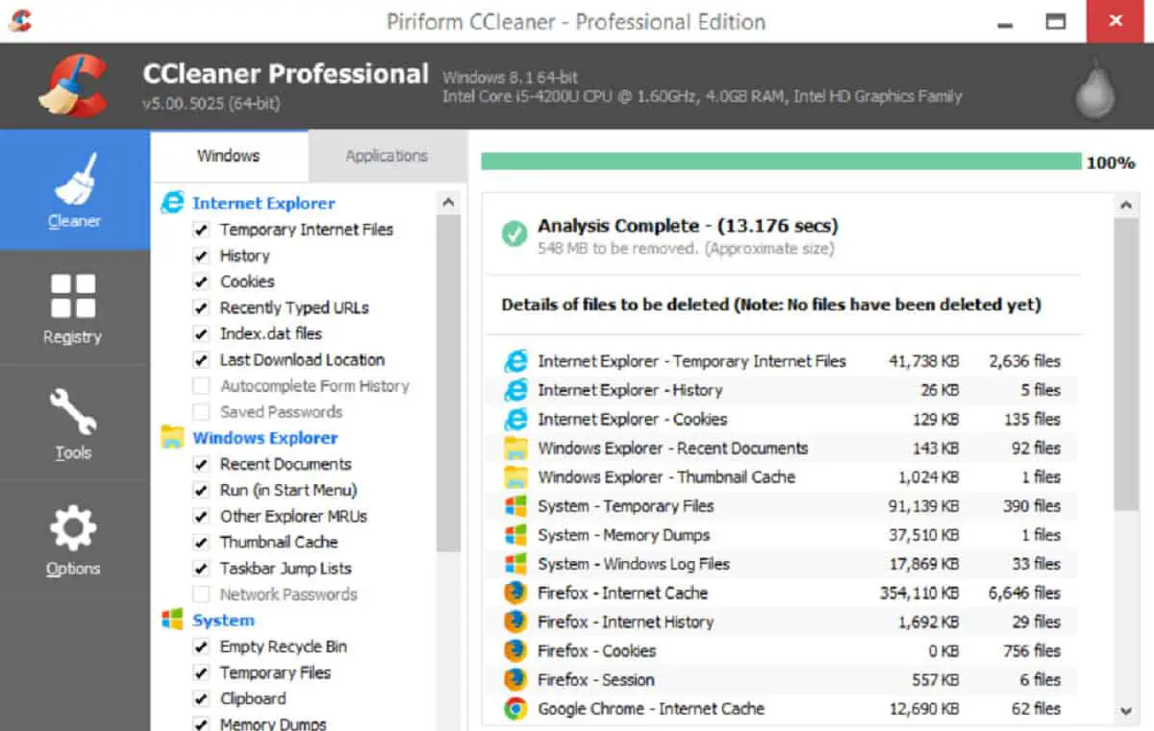Toggle Empty Recycle Bin checkbox
This screenshot has width=1154, height=731.
coord(201,646)
